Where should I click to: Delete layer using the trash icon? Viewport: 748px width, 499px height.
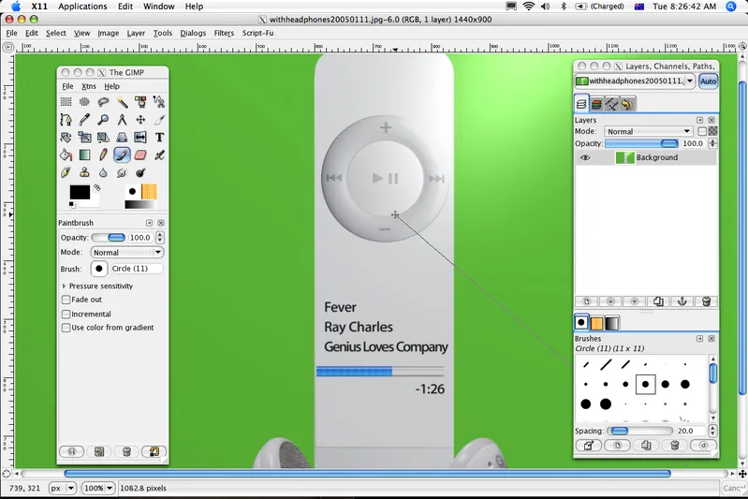707,301
